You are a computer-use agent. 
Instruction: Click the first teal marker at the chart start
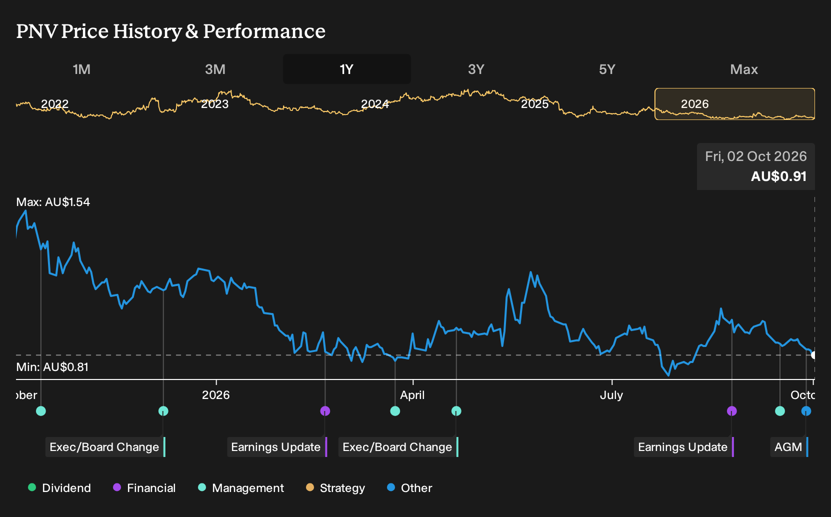pyautogui.click(x=41, y=411)
